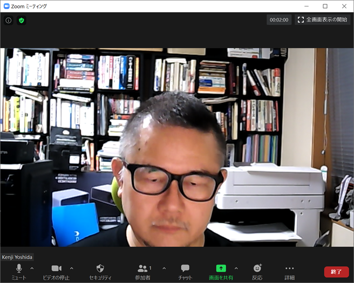Mute the microphone with the ミュート button
This screenshot has width=354, height=283.
19,271
